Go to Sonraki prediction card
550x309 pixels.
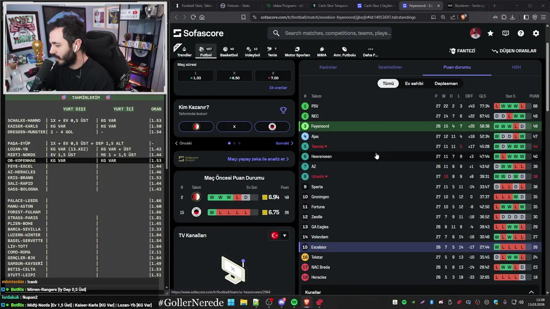pyautogui.click(x=284, y=143)
